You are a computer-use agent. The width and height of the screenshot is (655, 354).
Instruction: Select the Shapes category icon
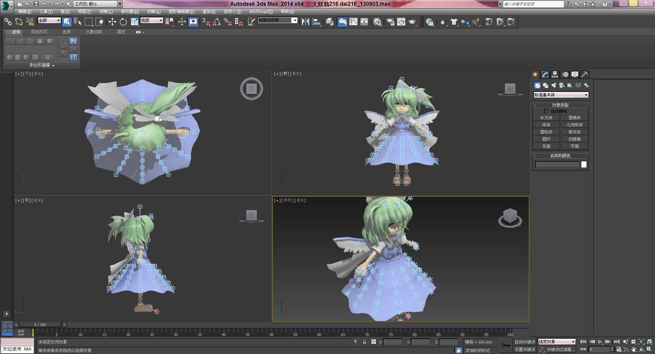[x=545, y=85]
